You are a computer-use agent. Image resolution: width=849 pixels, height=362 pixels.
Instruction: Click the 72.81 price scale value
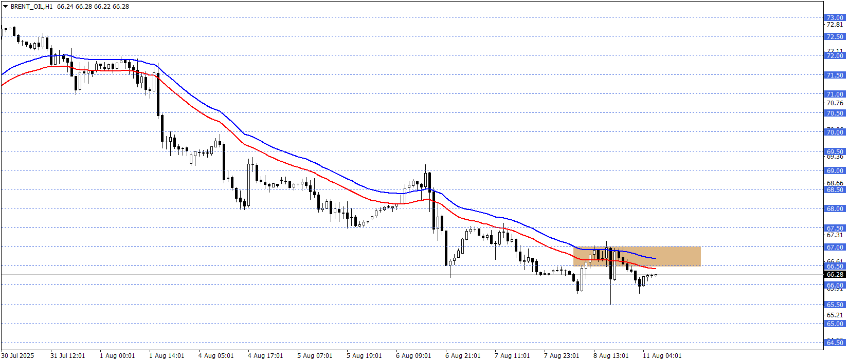[x=835, y=25]
